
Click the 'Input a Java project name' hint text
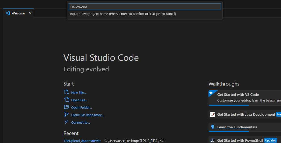pyautogui.click(x=123, y=14)
